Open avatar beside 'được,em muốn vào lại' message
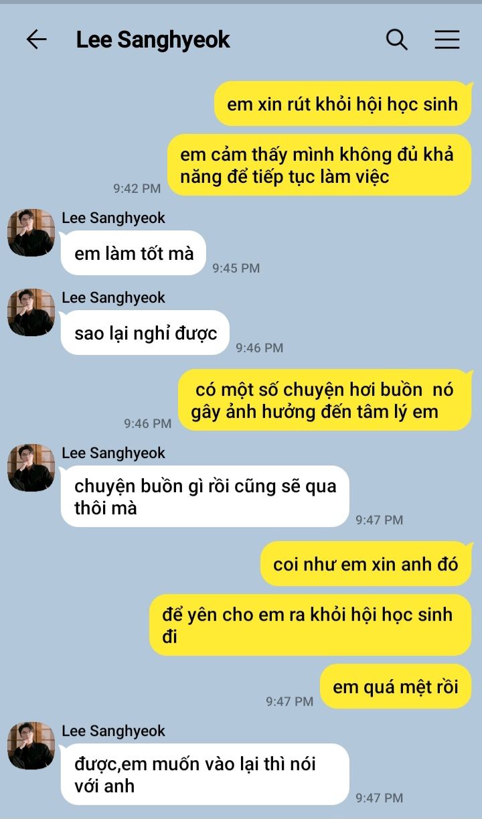This screenshot has height=819, width=482. click(31, 745)
